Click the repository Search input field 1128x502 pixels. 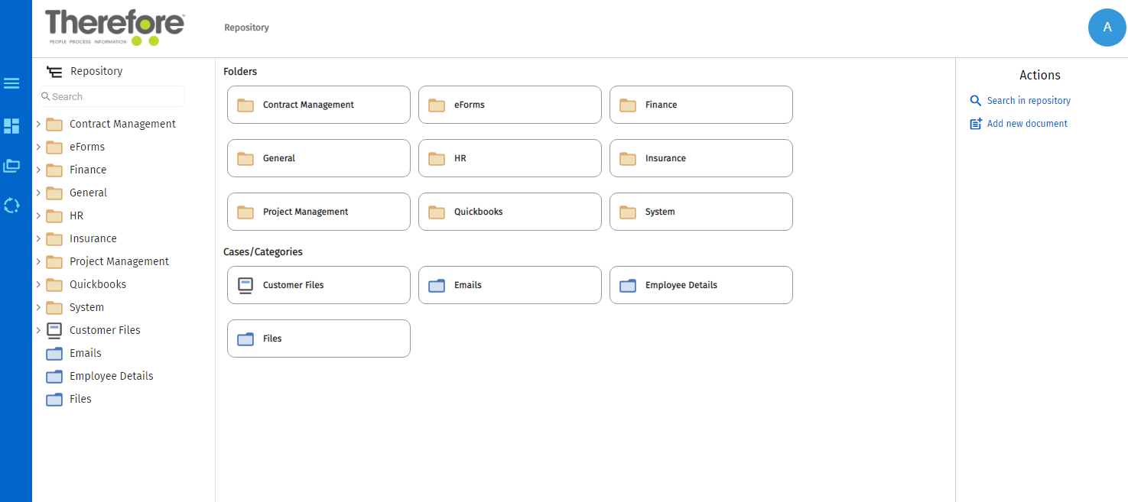point(115,97)
